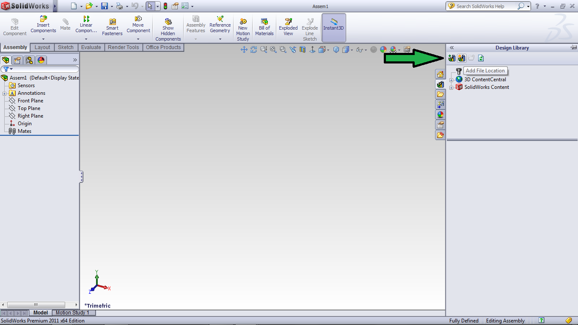578x325 pixels.
Task: Switch to PropertyManager tab icon
Action: 17,60
